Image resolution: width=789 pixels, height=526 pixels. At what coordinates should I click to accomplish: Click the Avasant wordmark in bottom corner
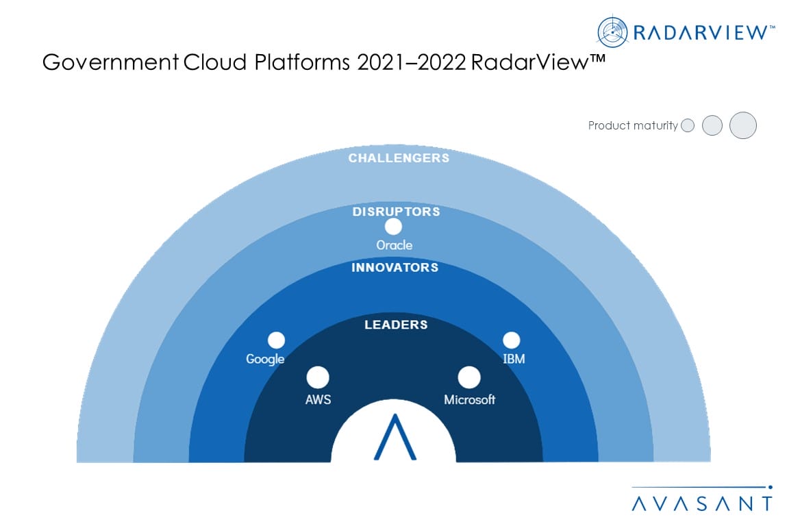point(701,503)
